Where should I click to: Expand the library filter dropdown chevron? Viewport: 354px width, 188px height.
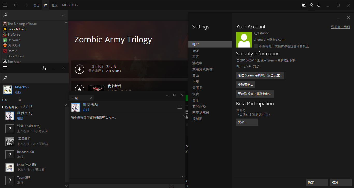point(63,15)
